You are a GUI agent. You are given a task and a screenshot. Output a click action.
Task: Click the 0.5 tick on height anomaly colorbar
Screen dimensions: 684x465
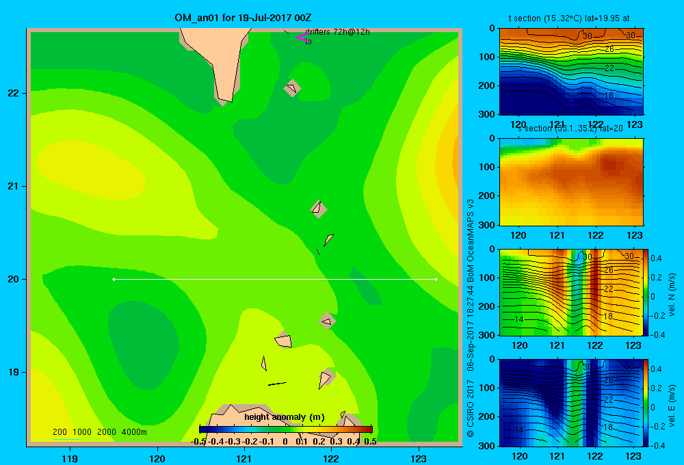(370, 442)
